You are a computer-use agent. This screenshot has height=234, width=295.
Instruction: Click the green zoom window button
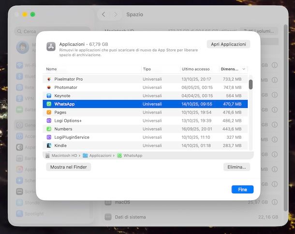click(x=33, y=15)
